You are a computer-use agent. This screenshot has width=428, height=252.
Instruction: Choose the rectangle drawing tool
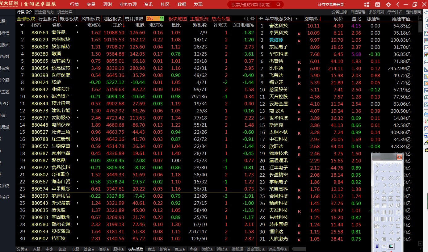(398, 226)
